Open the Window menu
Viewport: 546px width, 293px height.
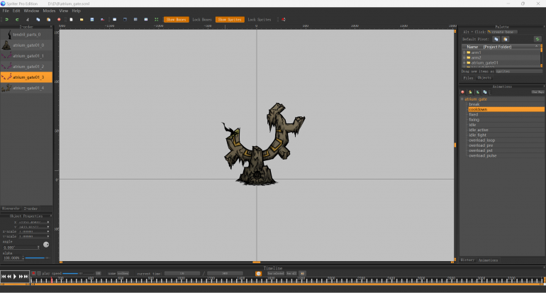pyautogui.click(x=31, y=11)
